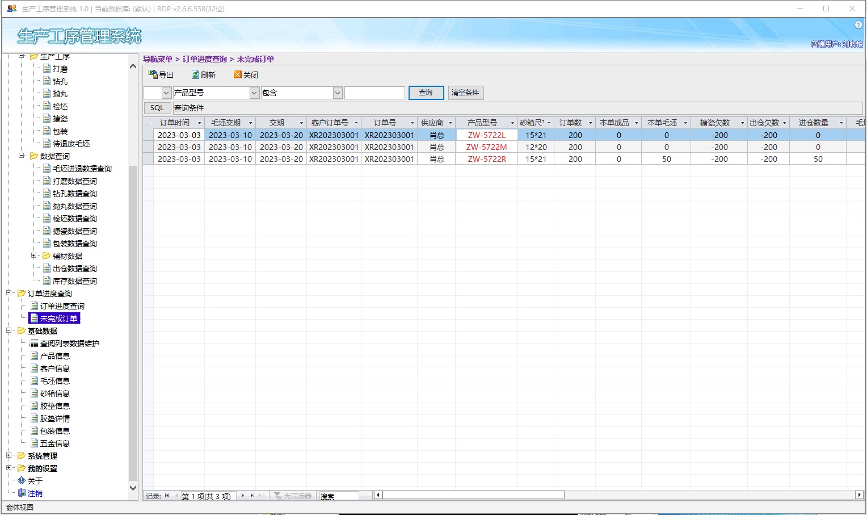The width and height of the screenshot is (867, 515).
Task: Click the 注销 logout item
Action: pos(35,493)
